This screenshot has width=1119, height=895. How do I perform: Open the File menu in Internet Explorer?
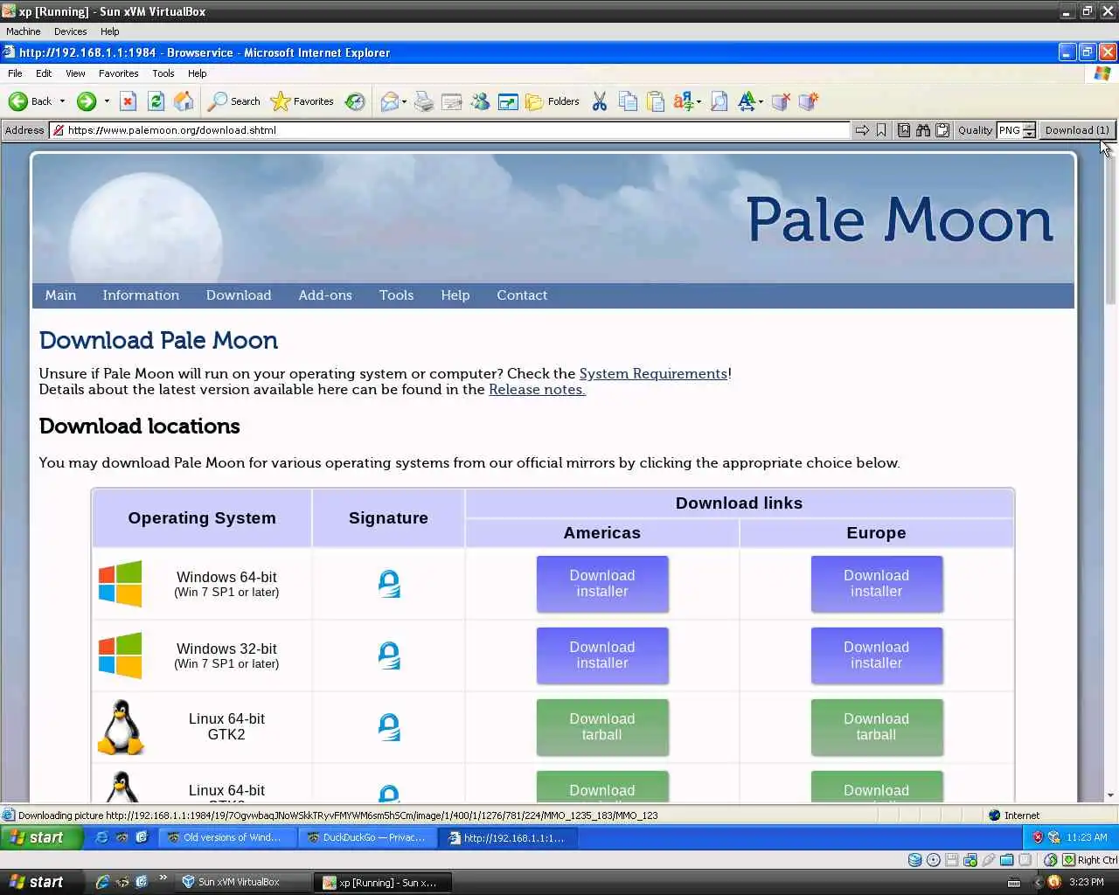(15, 73)
